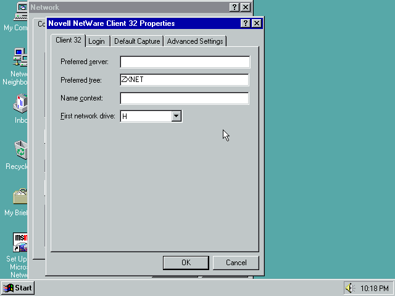Open the Inbox desktop icon

[21, 104]
